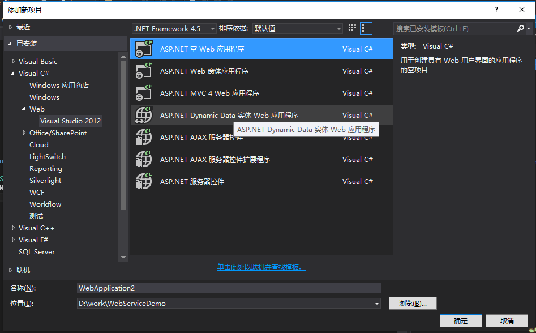Select the Silverlight category
This screenshot has height=333, width=536.
[x=45, y=181]
